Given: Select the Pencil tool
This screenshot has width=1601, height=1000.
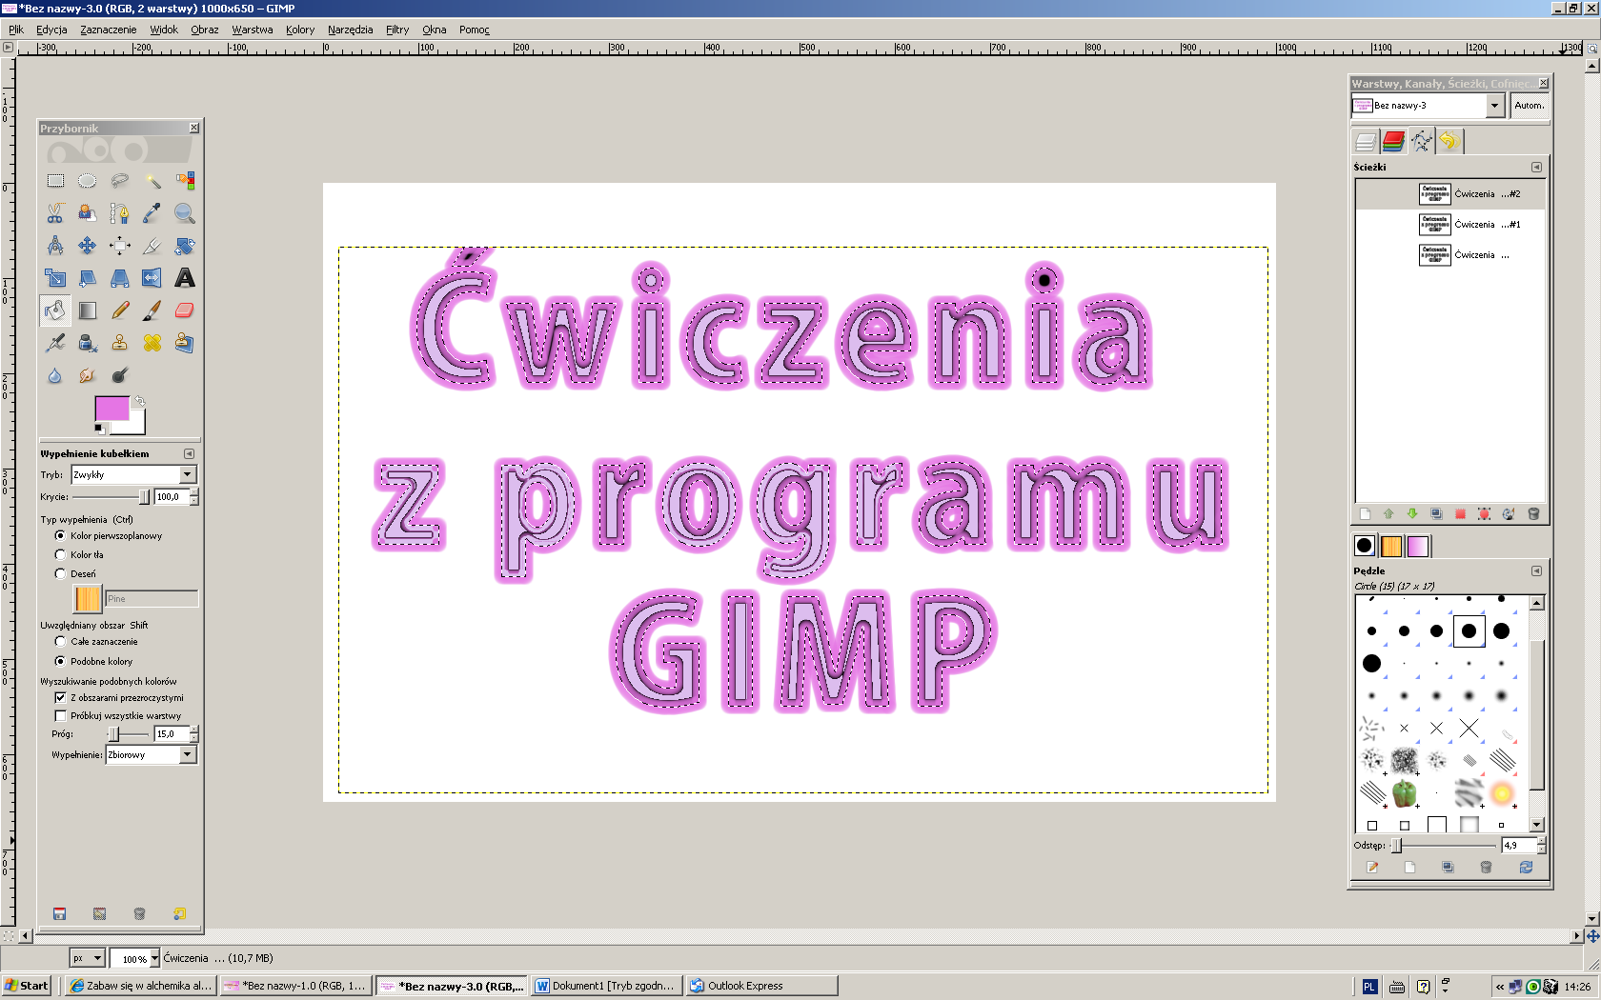Looking at the screenshot, I should (119, 310).
